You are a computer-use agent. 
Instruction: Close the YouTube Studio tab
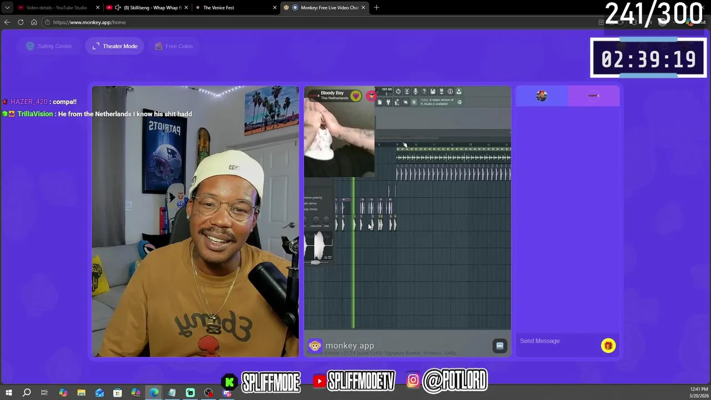(x=98, y=8)
